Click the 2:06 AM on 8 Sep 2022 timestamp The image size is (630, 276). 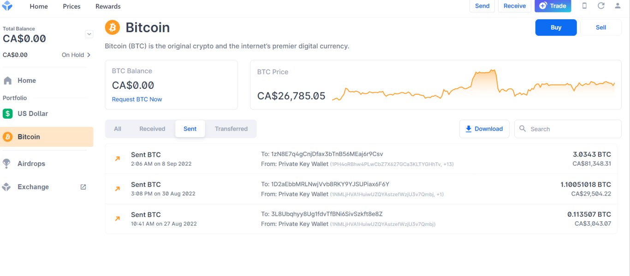(x=161, y=164)
